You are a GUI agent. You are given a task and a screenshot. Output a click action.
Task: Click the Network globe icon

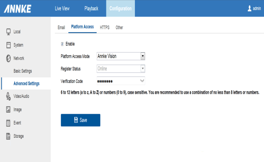point(8,58)
